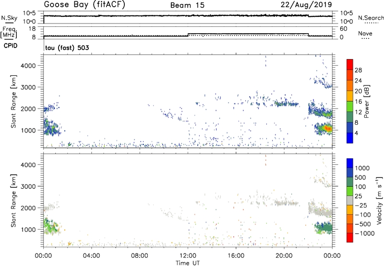
Task: Click the '-25' label on the velocity colorbar
Action: [x=361, y=205]
